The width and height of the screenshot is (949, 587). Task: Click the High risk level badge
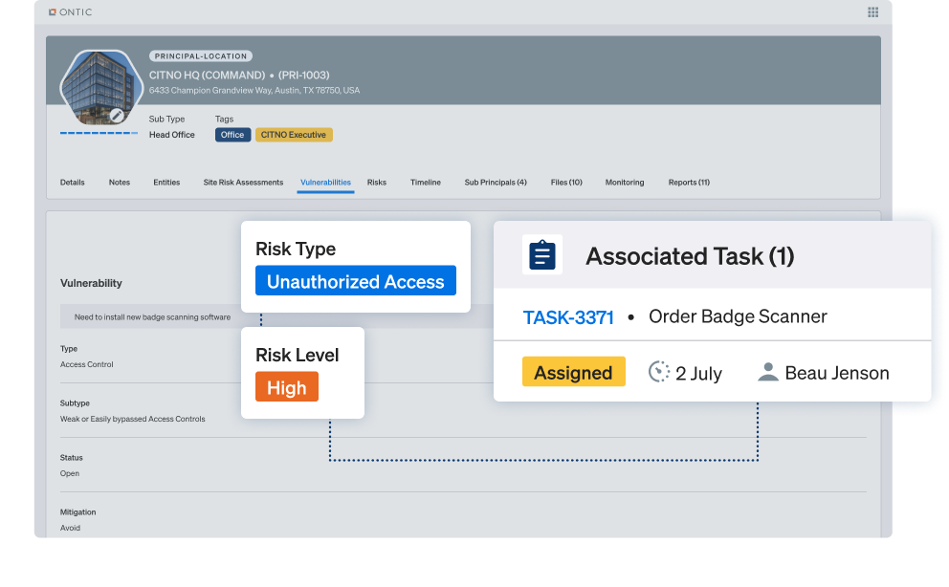(287, 387)
